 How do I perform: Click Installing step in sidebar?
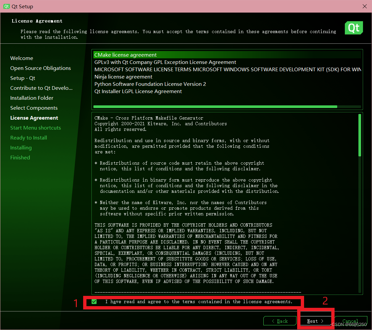click(x=21, y=147)
